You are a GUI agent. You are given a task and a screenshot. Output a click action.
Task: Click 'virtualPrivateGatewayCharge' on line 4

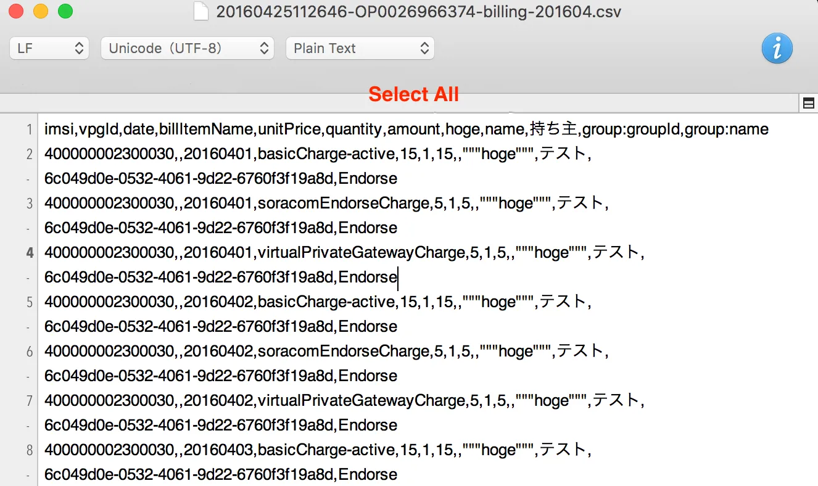tap(361, 253)
